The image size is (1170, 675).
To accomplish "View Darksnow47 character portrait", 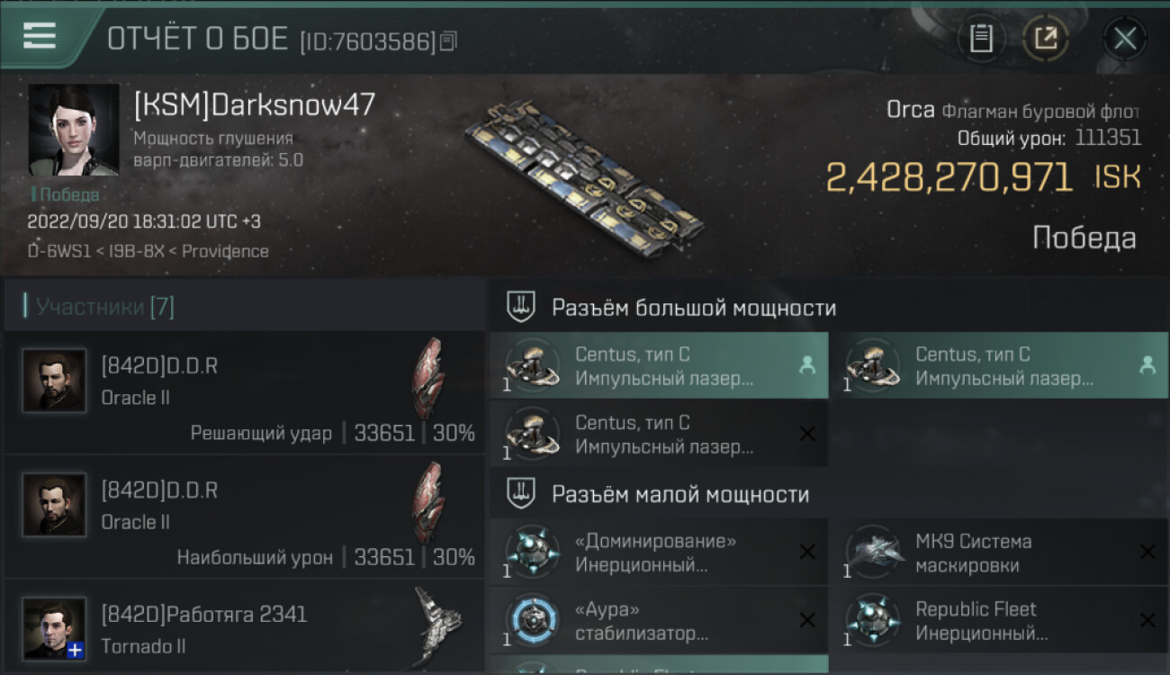I will (x=74, y=130).
